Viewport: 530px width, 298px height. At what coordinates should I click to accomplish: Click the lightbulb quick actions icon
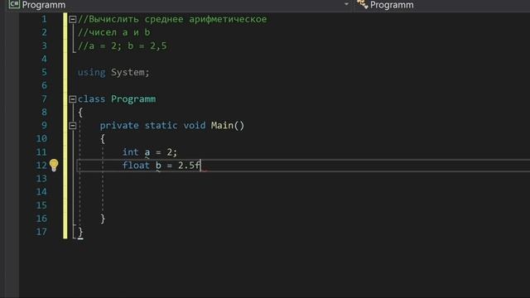(x=54, y=166)
